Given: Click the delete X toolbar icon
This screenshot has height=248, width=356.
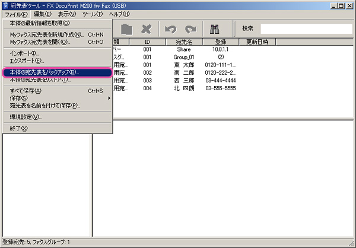Looking at the screenshot, I should [x=147, y=28].
